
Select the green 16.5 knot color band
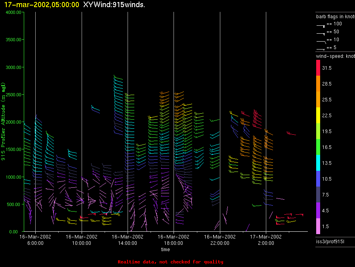pyautogui.click(x=318, y=147)
